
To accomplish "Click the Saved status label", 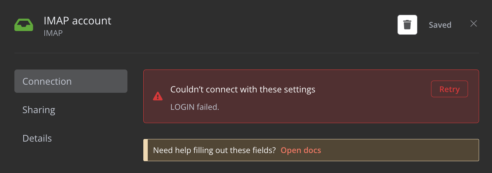I will point(440,25).
